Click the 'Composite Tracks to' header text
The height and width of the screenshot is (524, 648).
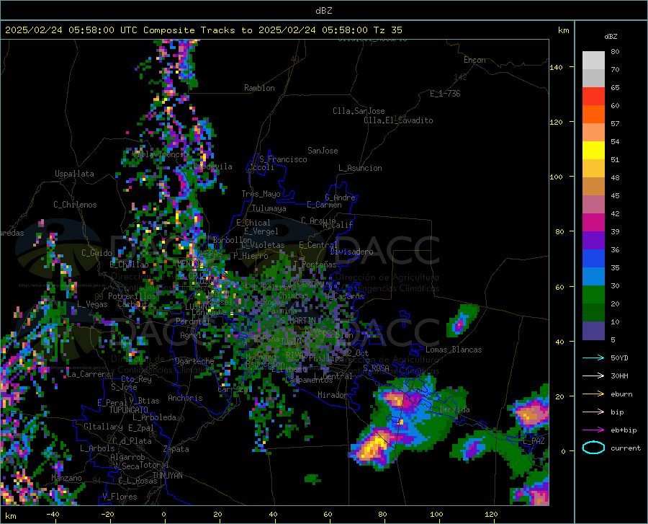click(x=197, y=30)
